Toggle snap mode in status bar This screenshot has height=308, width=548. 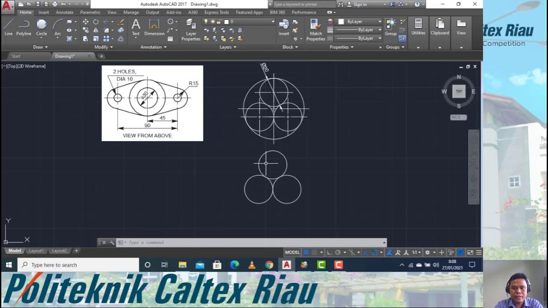[x=314, y=252]
